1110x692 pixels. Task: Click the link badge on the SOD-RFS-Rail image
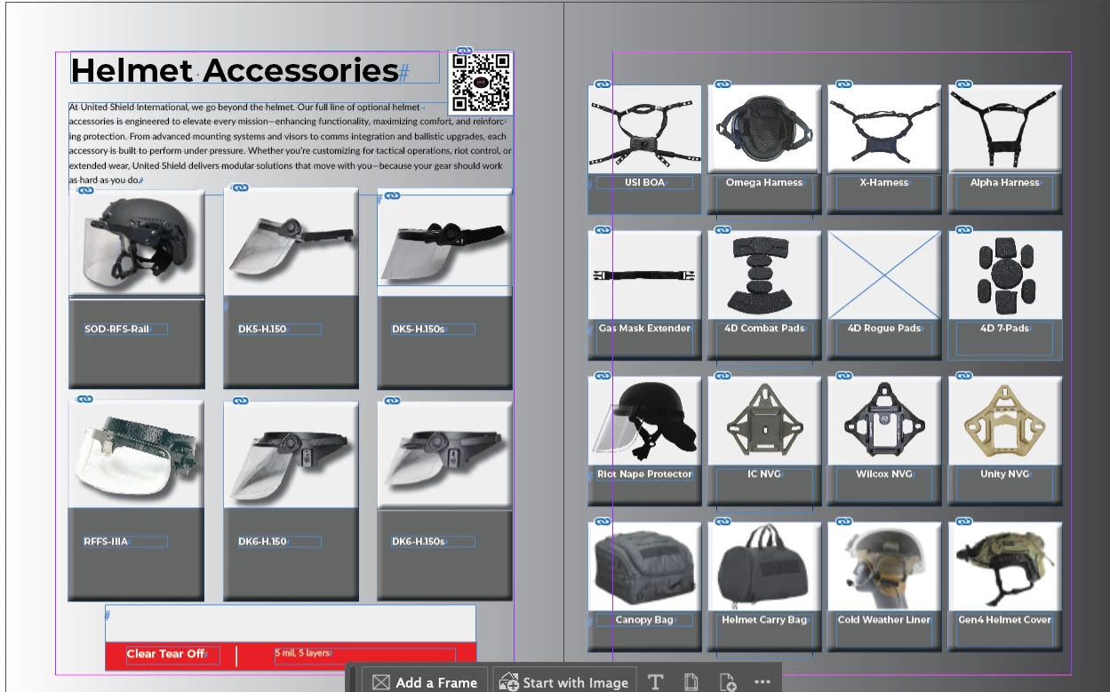click(x=85, y=190)
